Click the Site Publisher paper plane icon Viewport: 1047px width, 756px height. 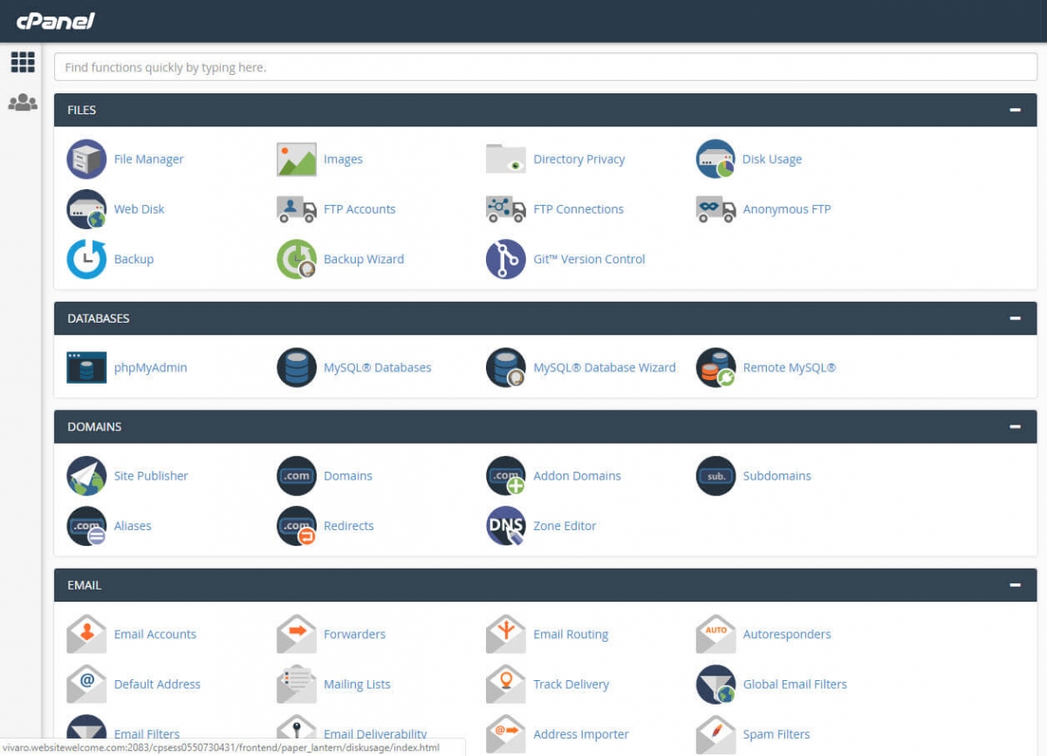[x=86, y=476]
